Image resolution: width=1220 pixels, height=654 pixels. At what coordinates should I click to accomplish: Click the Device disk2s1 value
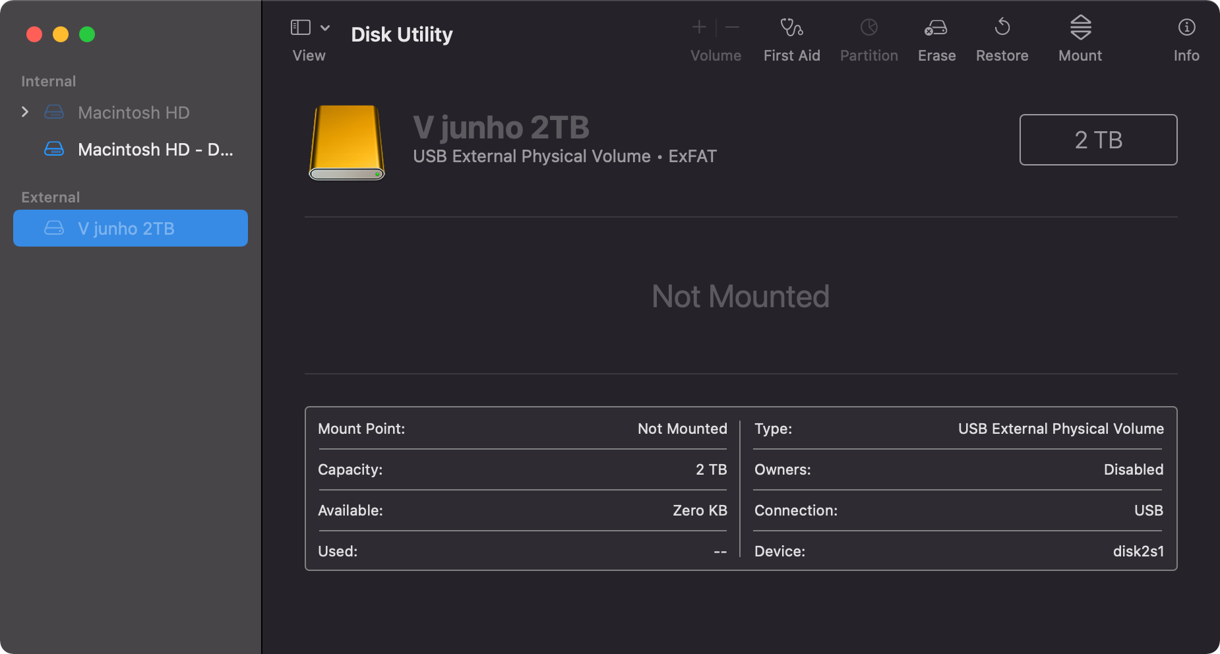tap(1139, 551)
